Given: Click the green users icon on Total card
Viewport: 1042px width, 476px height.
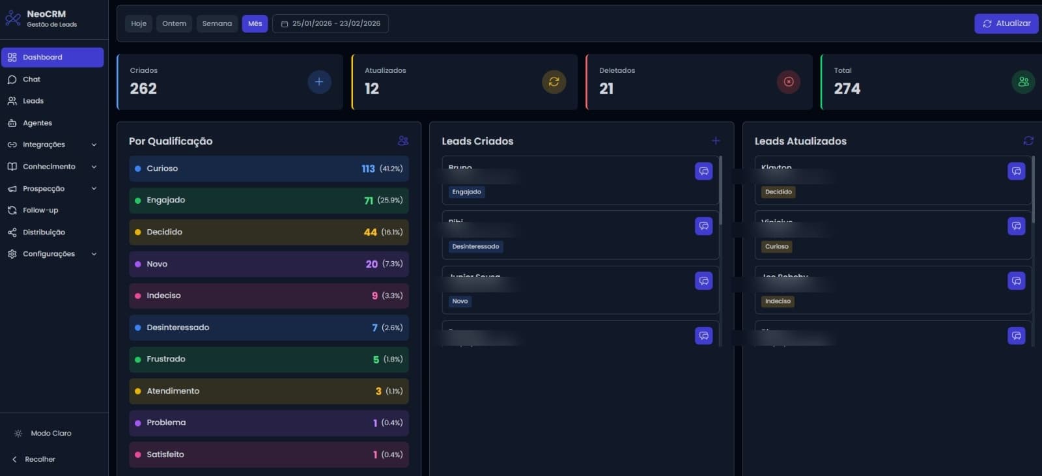Looking at the screenshot, I should (x=1023, y=82).
